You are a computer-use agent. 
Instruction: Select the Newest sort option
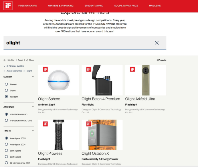(6, 84)
